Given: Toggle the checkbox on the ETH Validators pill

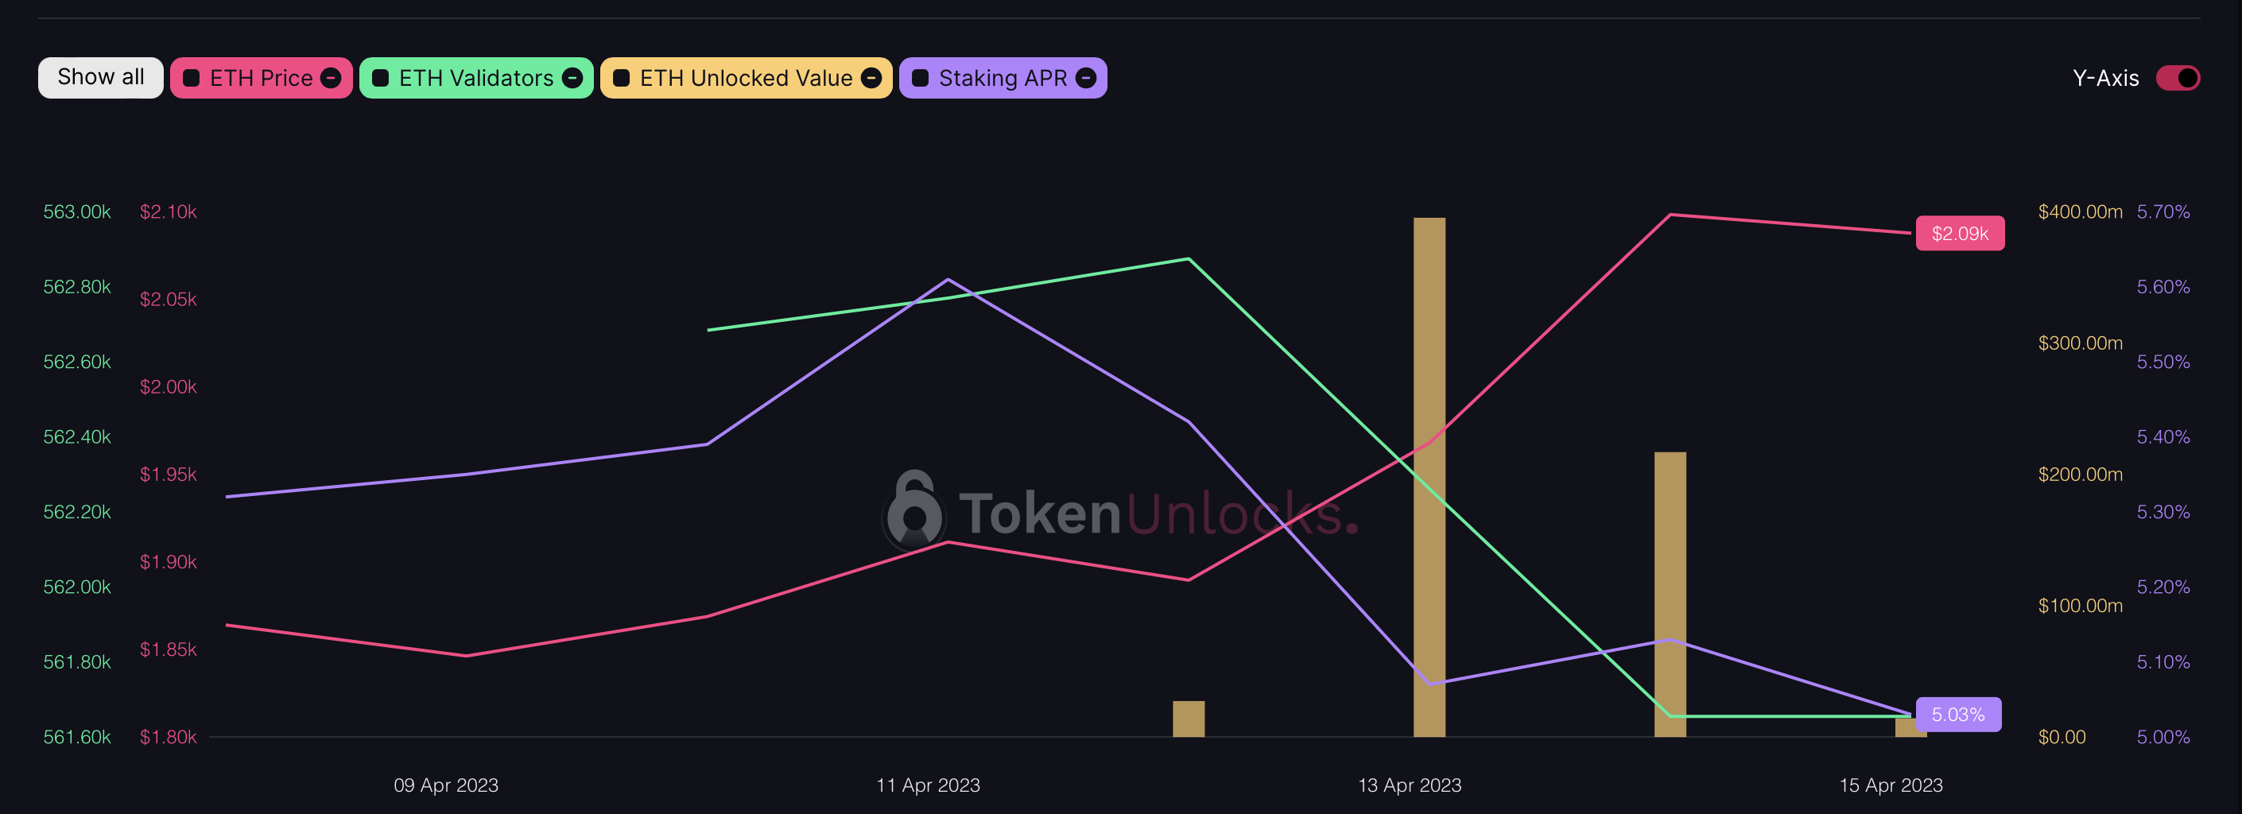Looking at the screenshot, I should (380, 79).
